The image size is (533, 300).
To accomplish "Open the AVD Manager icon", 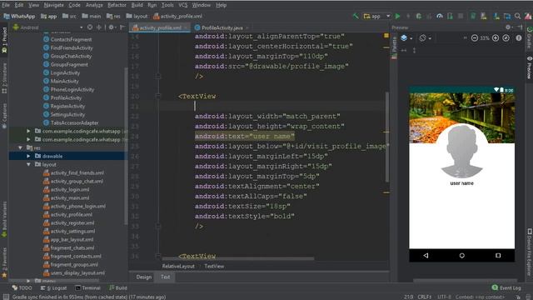I will [x=483, y=16].
